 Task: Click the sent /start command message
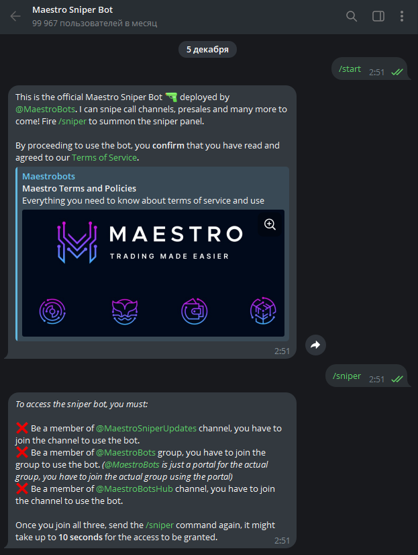click(x=369, y=69)
